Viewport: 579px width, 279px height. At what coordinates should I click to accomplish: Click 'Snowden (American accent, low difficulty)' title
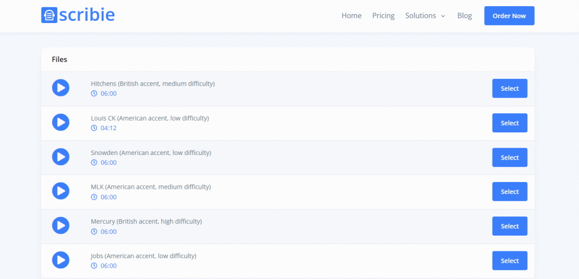(x=151, y=152)
